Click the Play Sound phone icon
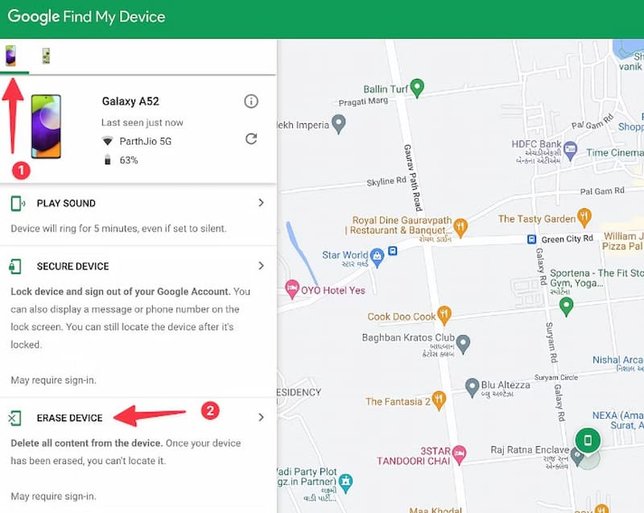The height and width of the screenshot is (513, 644). click(x=17, y=203)
